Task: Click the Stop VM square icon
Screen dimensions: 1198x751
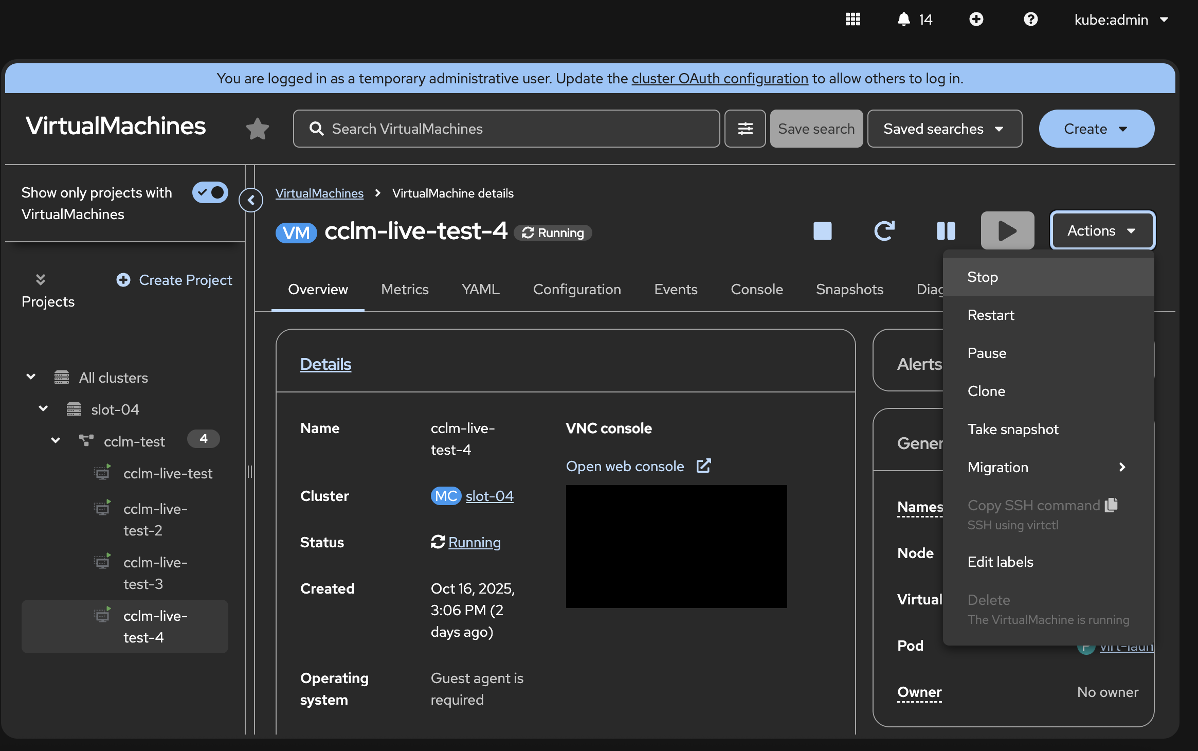Action: (x=822, y=231)
